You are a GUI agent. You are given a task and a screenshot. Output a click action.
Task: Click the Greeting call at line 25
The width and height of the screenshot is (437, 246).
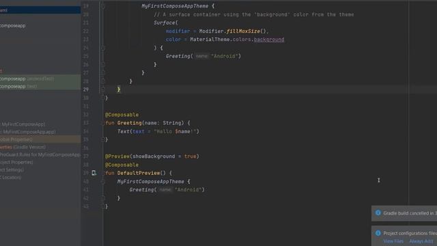pyautogui.click(x=178, y=56)
